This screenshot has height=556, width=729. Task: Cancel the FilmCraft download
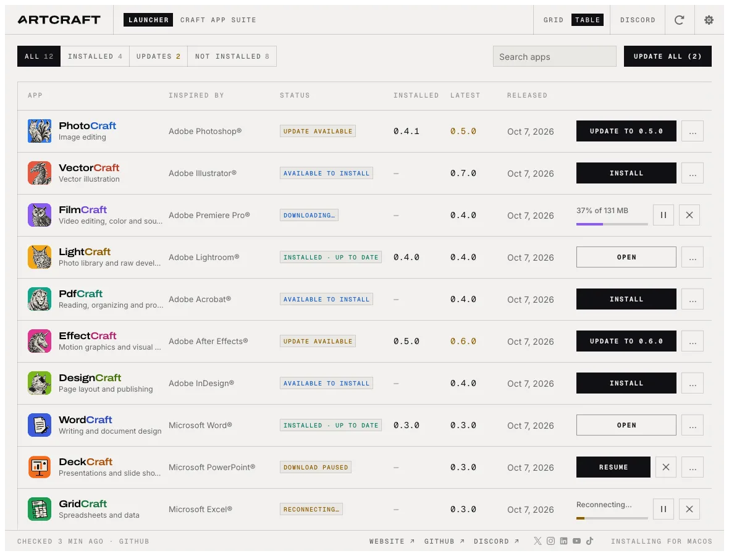tap(689, 215)
